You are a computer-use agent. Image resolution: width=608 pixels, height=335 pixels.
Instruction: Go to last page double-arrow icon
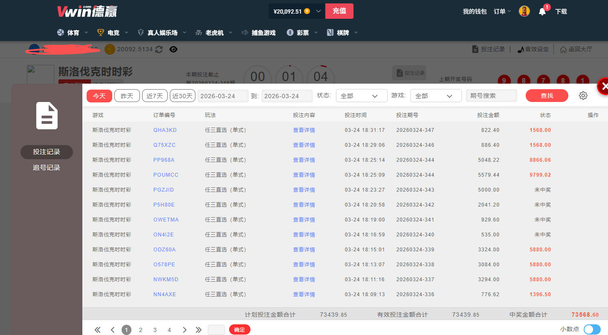click(x=198, y=330)
